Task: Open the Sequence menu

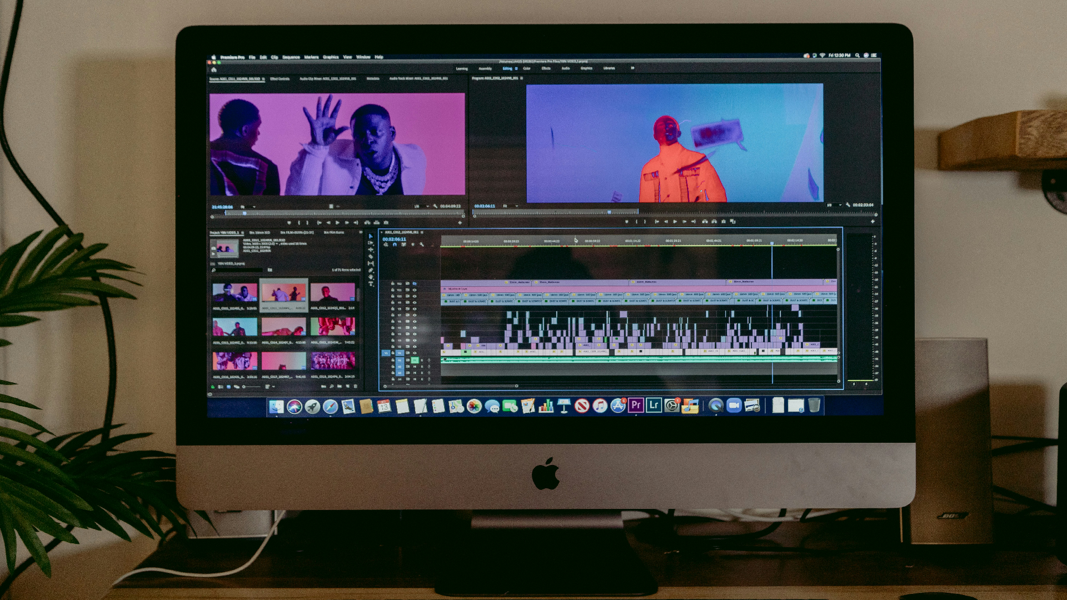Action: 291,57
